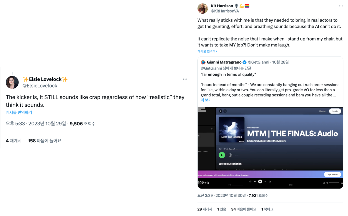Translate Kit Harrison's post via 게시물 번역하기
Viewport: 348px width, 216px height.
(208, 51)
